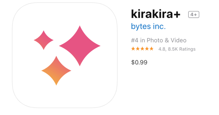
Task: Click the plus sign in the kirakira+ title
Action: click(177, 14)
